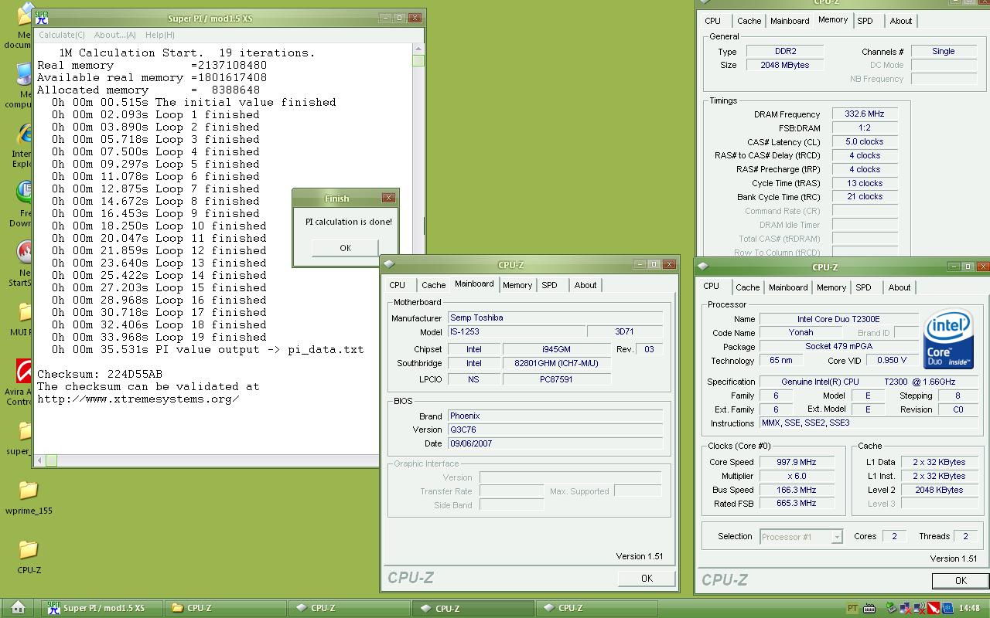Screen dimensions: 990x618
Task: Open the wprime_155 desktop folder
Action: tap(28, 497)
